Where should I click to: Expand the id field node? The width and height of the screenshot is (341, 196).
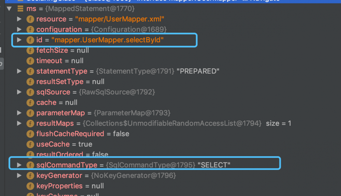[x=19, y=40]
